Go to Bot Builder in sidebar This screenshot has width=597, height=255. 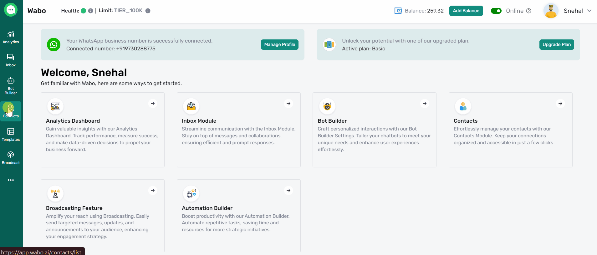pos(11,86)
